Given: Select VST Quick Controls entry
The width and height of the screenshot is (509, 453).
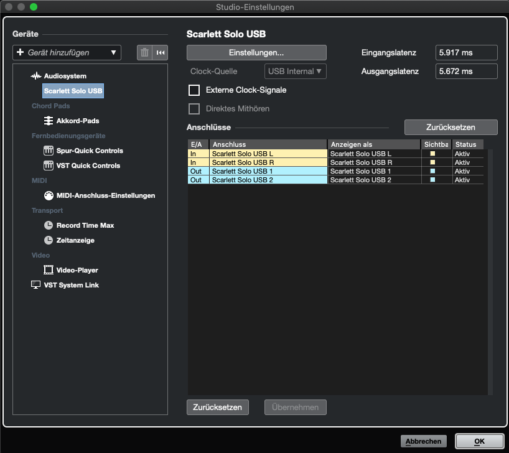Looking at the screenshot, I should (88, 166).
